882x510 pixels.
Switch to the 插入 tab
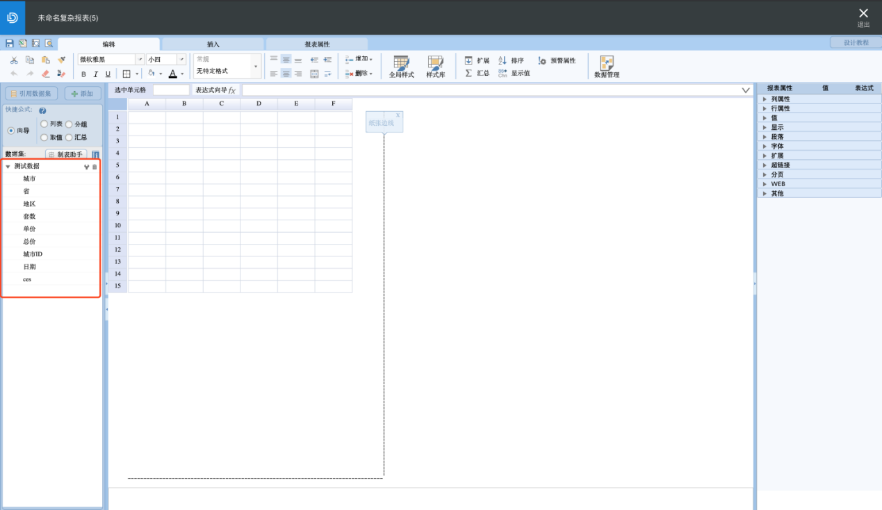(x=213, y=44)
